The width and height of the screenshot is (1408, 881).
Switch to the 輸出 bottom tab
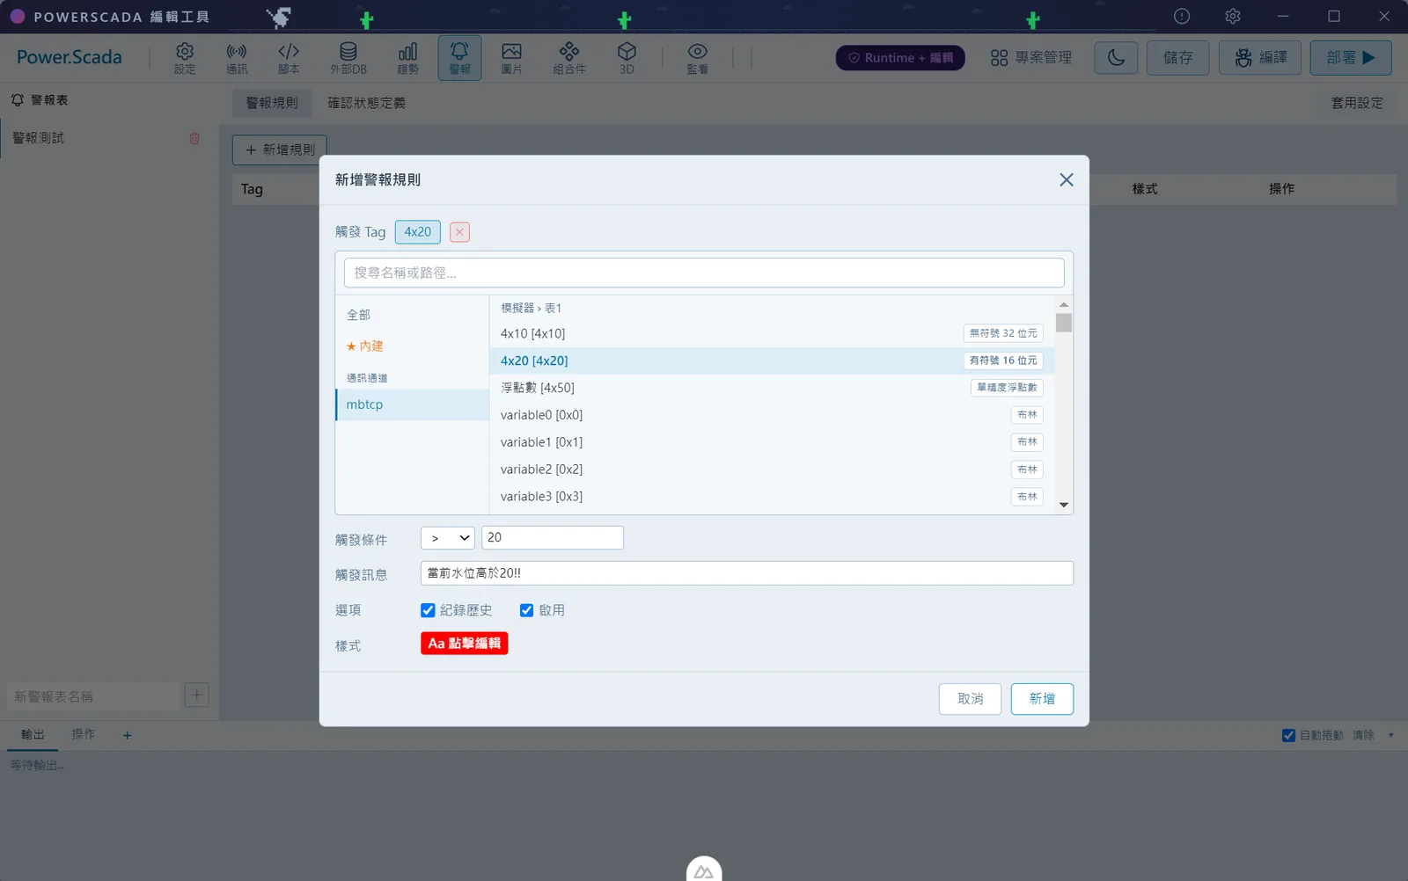pyautogui.click(x=33, y=734)
